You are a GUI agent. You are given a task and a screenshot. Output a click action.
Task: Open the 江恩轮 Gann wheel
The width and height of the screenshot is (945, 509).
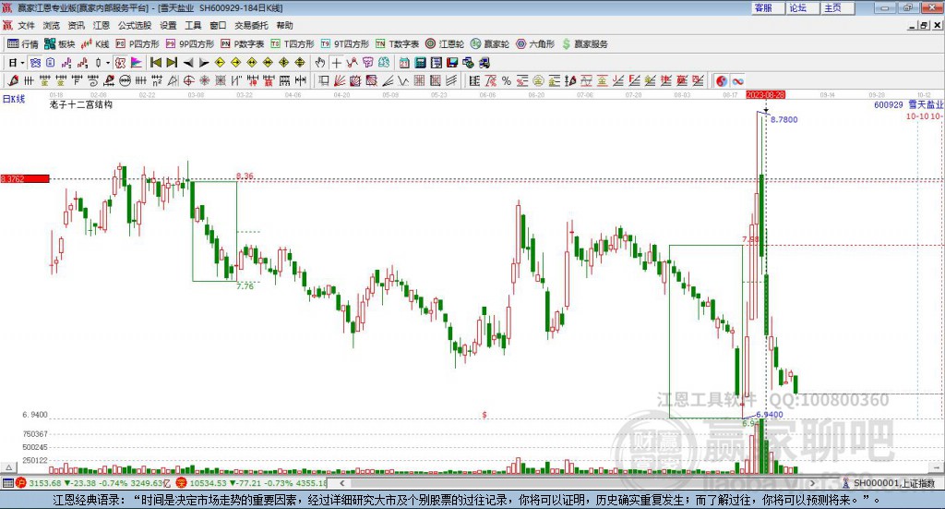coord(445,44)
